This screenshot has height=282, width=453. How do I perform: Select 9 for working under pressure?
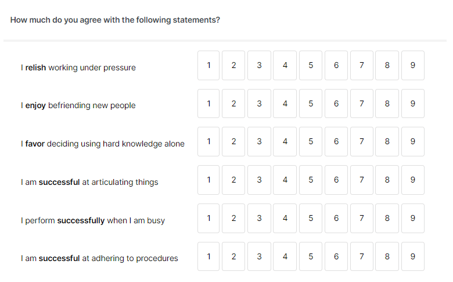coord(413,65)
